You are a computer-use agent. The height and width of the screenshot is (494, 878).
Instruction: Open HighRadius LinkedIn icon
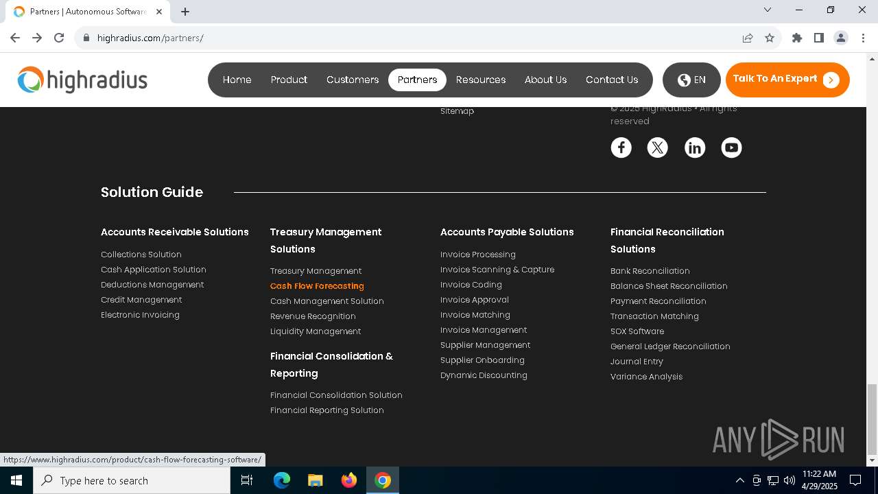[695, 148]
